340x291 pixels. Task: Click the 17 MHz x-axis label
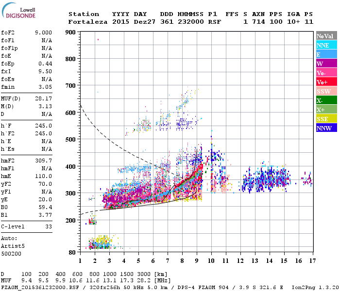312,261
